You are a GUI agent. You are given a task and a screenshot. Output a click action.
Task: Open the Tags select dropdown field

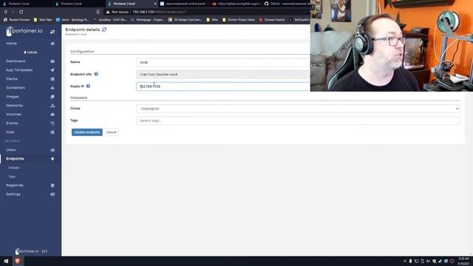[x=298, y=120]
